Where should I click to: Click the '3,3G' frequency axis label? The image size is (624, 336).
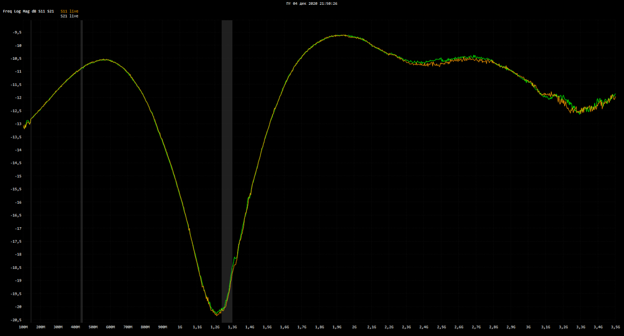tap(581, 327)
